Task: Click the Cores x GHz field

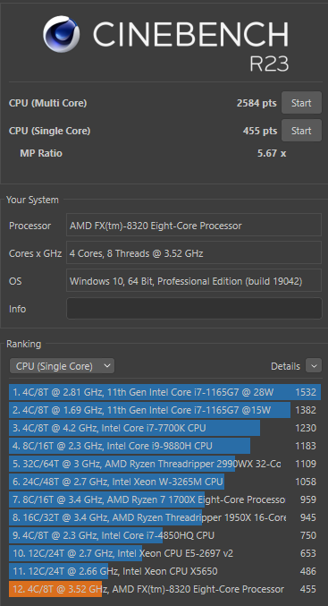Action: [x=194, y=253]
